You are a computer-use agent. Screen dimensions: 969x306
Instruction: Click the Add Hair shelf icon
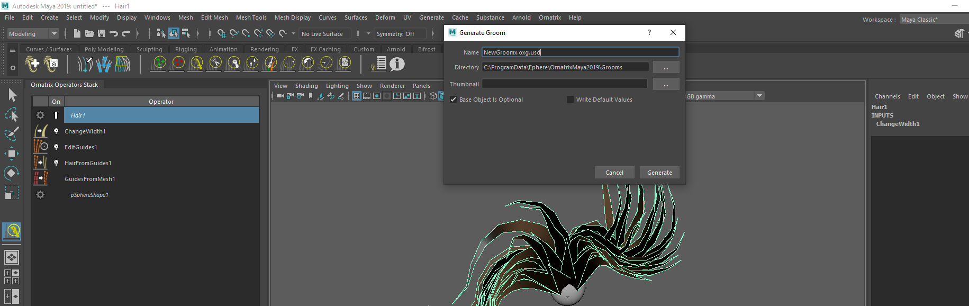[x=32, y=64]
